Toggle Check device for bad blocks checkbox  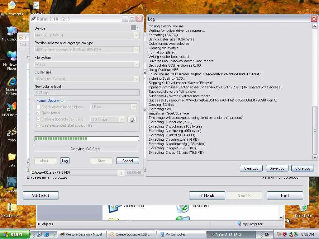(38, 107)
